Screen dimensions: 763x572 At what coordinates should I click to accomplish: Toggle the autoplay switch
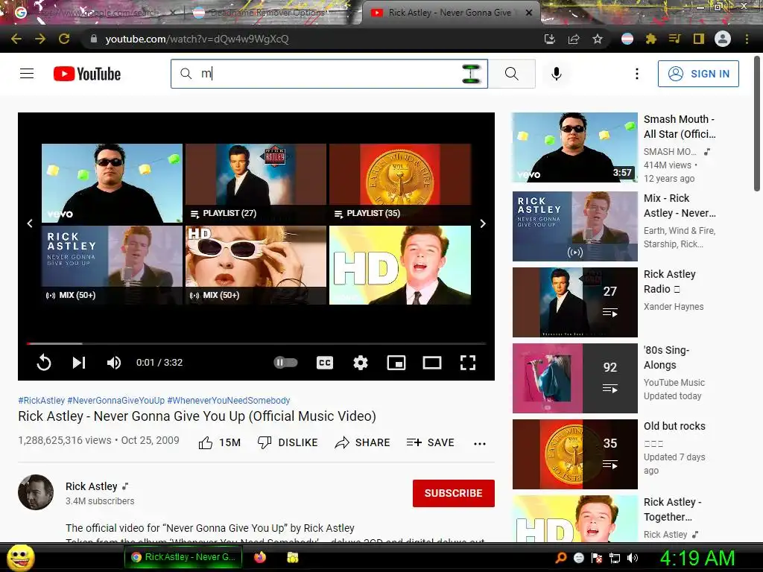[285, 363]
